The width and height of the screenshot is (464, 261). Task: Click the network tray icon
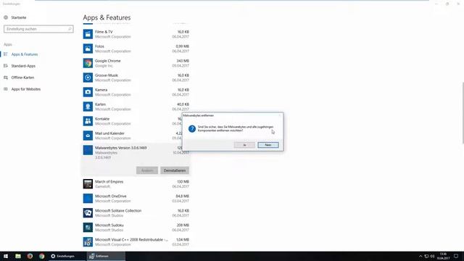click(x=426, y=256)
